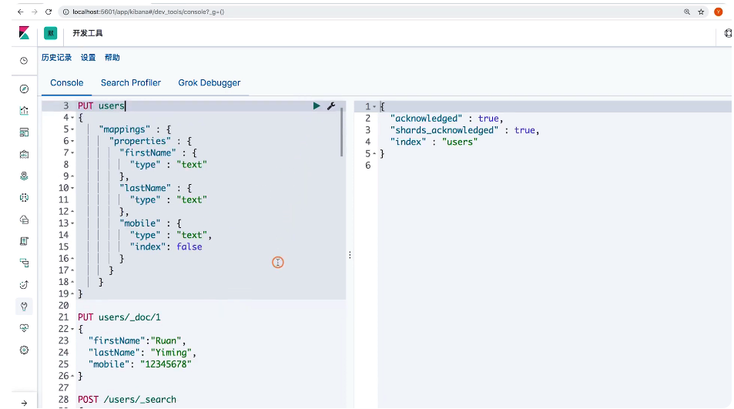Expand the sidebar navigation arrow

pos(24,402)
